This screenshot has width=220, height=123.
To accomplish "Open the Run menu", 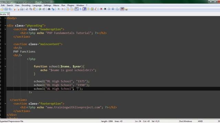I will tap(63, 5).
